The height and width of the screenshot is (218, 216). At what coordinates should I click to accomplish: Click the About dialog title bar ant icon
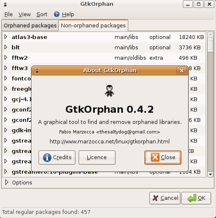(x=37, y=70)
